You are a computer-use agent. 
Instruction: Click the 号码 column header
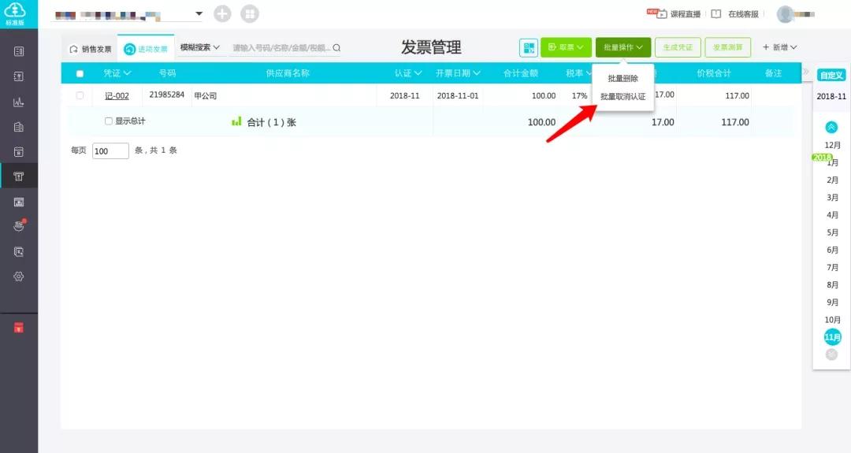pyautogui.click(x=167, y=72)
